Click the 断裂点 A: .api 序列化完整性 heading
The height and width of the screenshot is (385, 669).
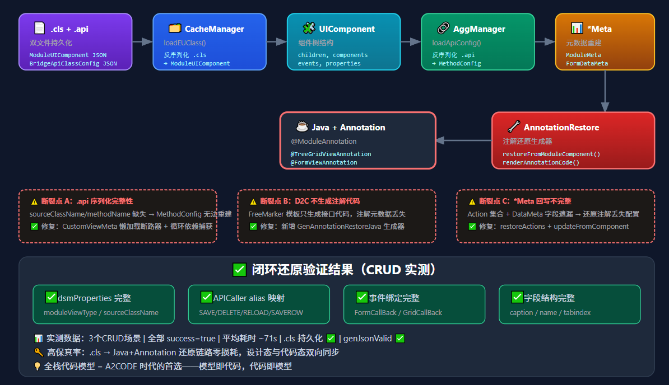click(87, 201)
